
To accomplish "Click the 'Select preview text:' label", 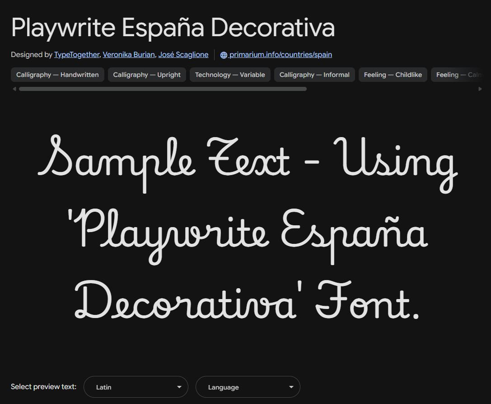I will click(43, 386).
